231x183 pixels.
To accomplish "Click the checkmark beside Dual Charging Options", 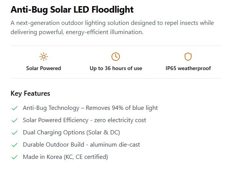I will coord(15,132).
